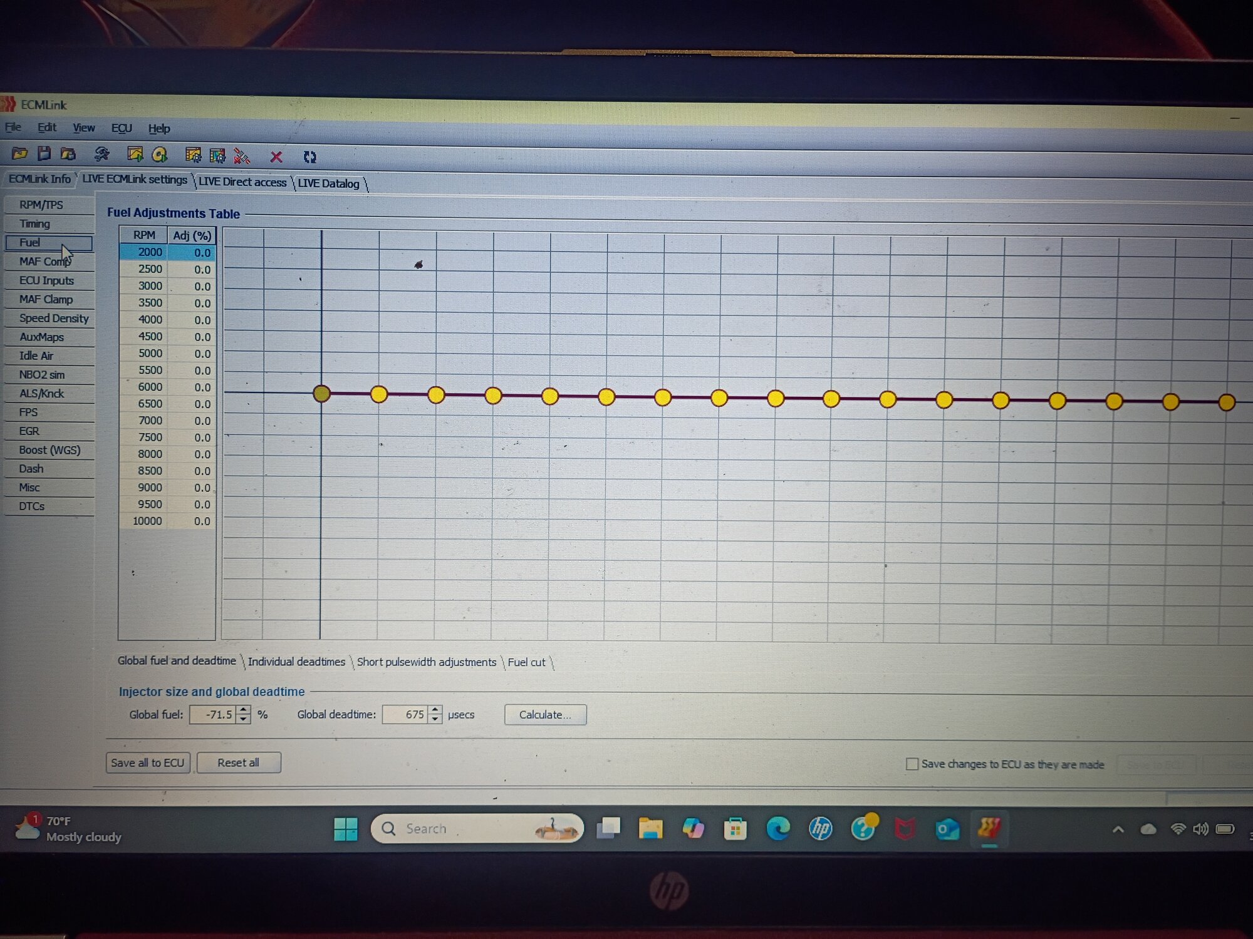Click the OneDrive cloud tray icon

coord(1148,829)
